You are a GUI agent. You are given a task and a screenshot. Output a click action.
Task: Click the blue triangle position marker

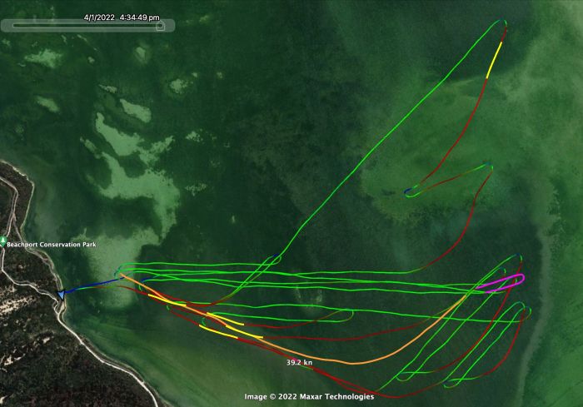(61, 295)
